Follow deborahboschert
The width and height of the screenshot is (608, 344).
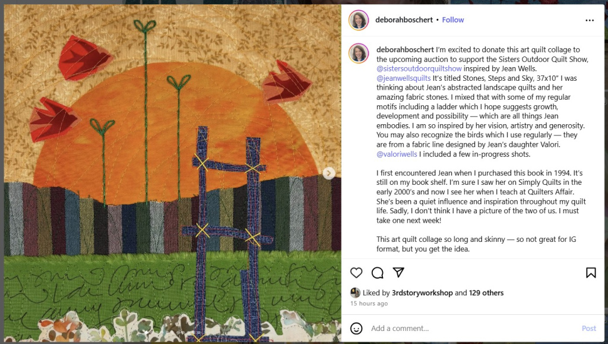(x=453, y=20)
